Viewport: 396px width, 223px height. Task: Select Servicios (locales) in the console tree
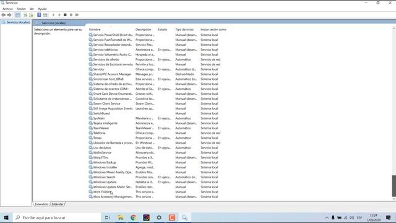[18, 22]
